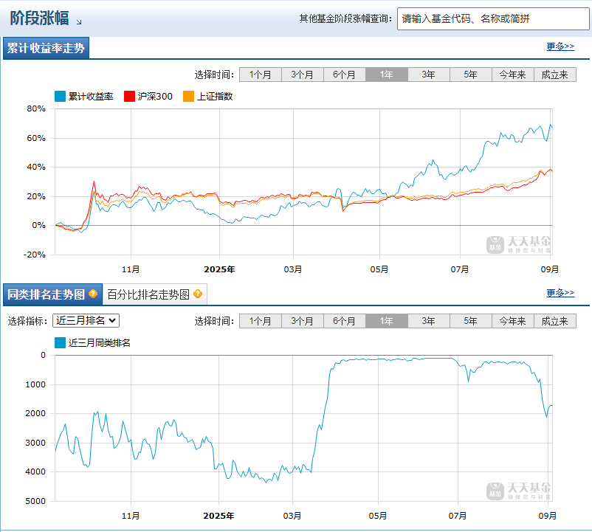Select 1年 range for ranking chart

click(387, 321)
